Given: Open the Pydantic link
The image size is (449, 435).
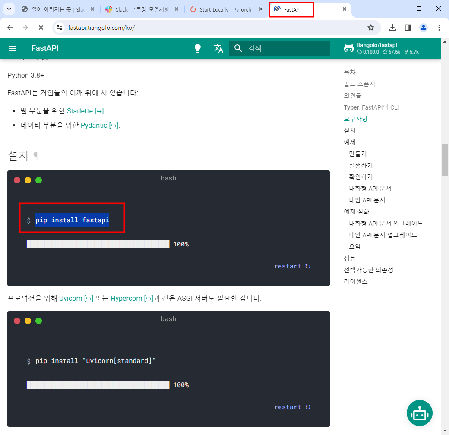Looking at the screenshot, I should (100, 125).
